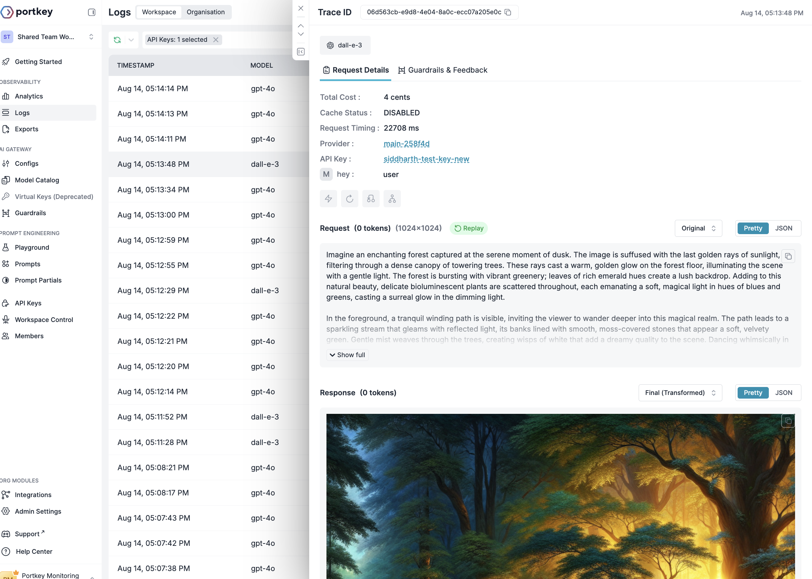Copy the generated forest image
Viewport: 812px width, 579px height.
point(788,420)
